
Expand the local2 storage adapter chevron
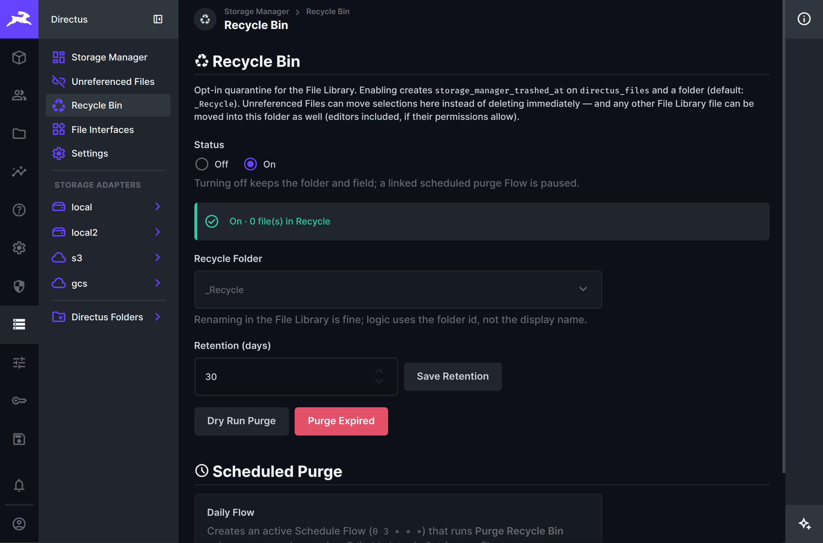coord(158,232)
